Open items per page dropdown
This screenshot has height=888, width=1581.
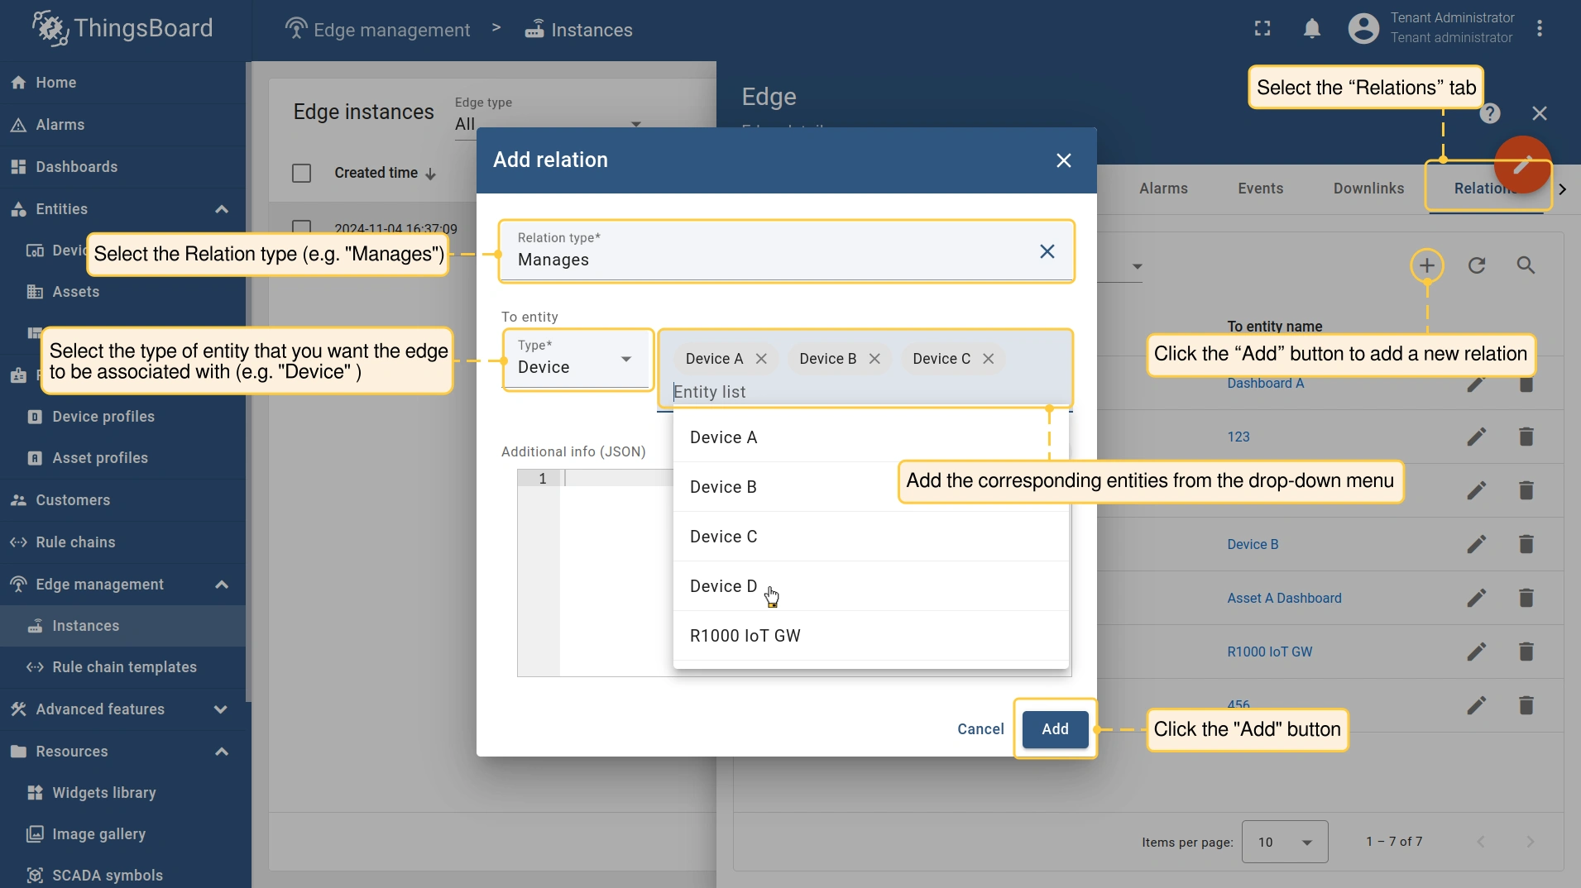[1284, 842]
